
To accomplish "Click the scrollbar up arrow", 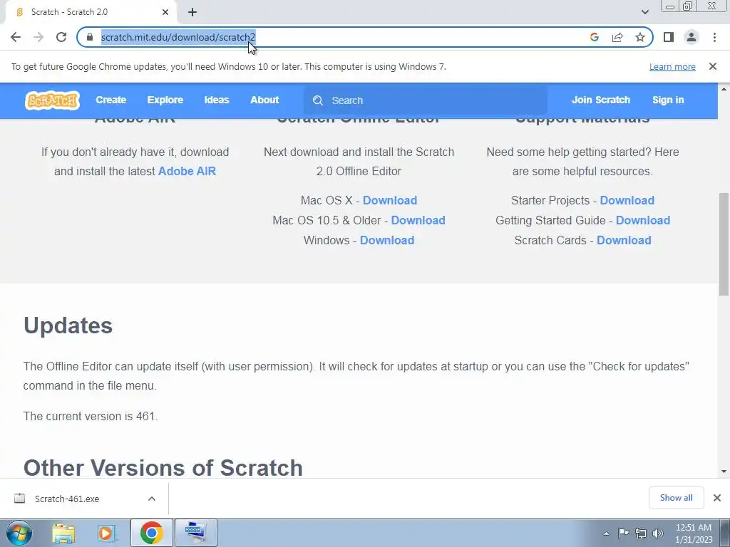I will pyautogui.click(x=724, y=89).
